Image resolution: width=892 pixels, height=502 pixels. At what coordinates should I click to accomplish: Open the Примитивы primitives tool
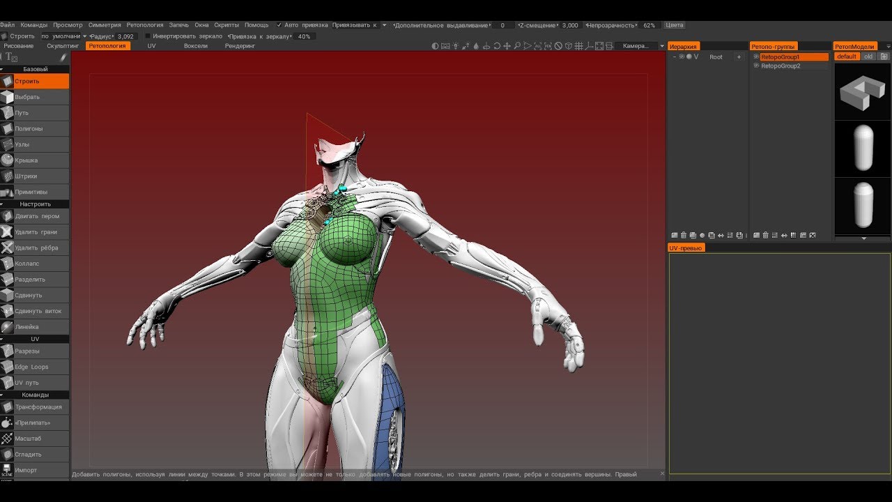35,192
